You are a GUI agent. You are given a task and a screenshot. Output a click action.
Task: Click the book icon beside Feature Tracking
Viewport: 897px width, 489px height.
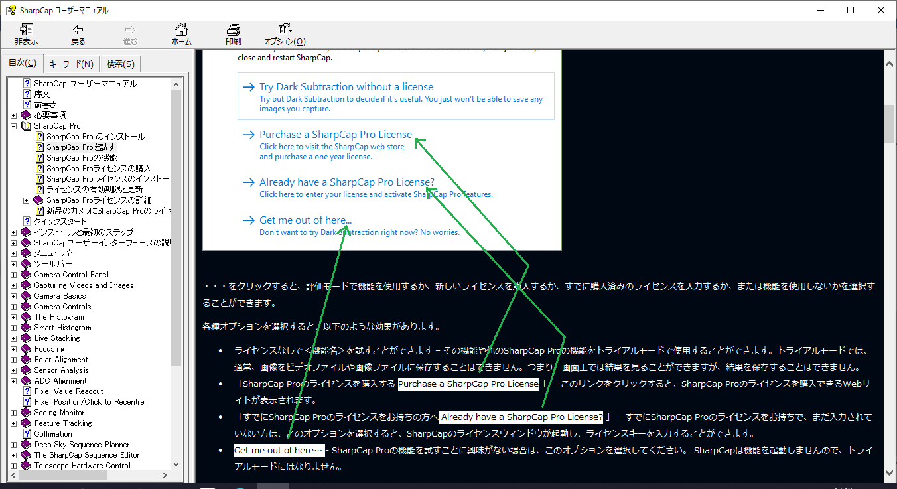27,423
